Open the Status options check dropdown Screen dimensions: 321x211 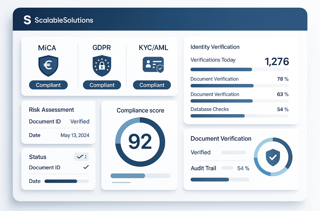(x=82, y=157)
